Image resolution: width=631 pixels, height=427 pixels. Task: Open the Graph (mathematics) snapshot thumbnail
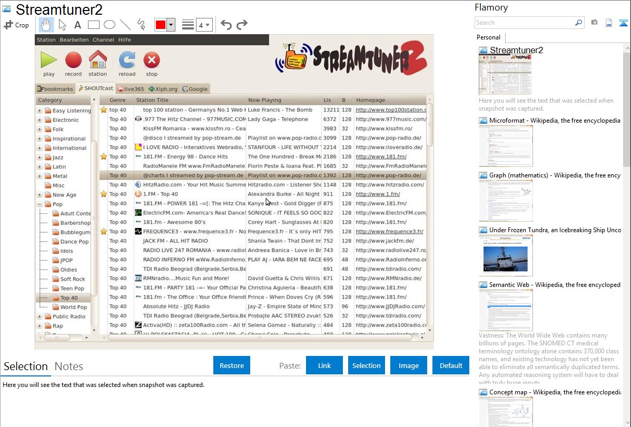(506, 201)
